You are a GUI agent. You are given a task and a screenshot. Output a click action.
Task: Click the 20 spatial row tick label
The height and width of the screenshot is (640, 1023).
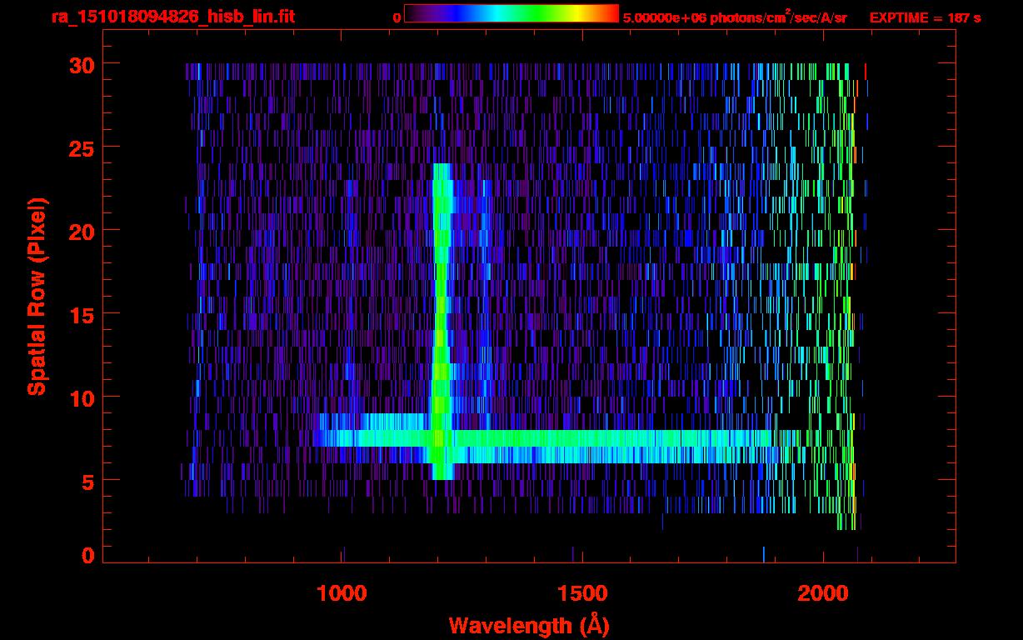(x=81, y=231)
